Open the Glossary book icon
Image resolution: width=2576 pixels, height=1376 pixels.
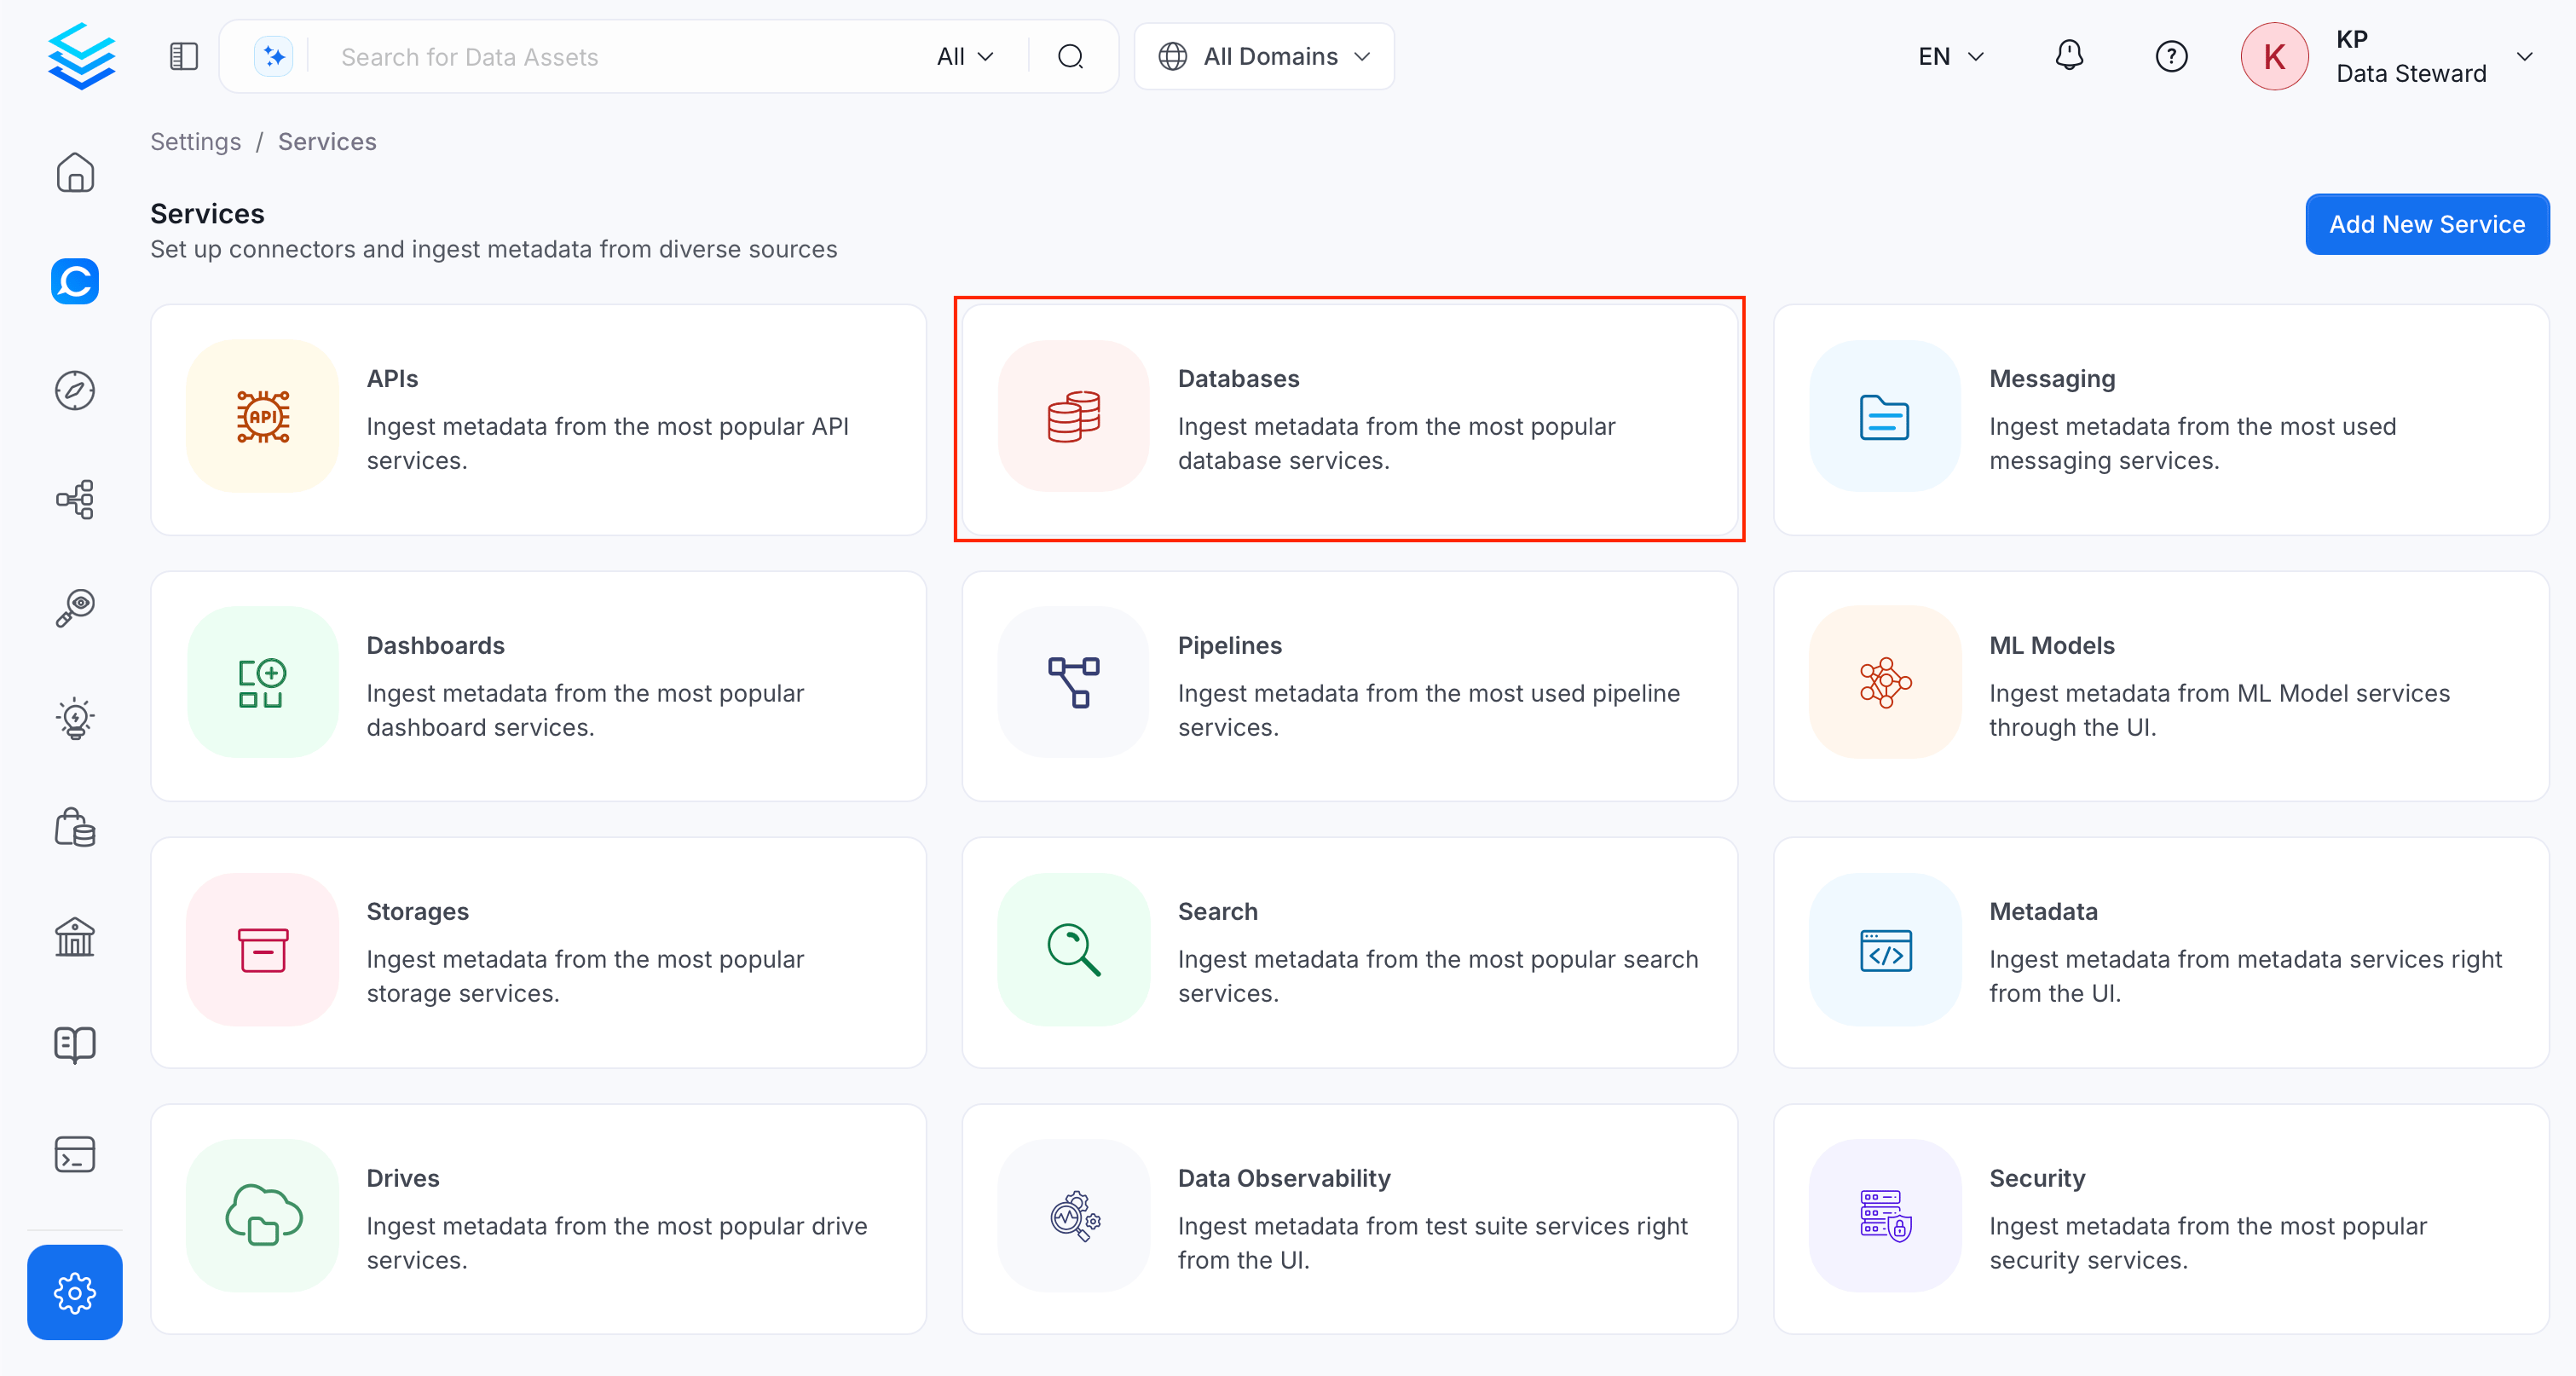point(75,1045)
